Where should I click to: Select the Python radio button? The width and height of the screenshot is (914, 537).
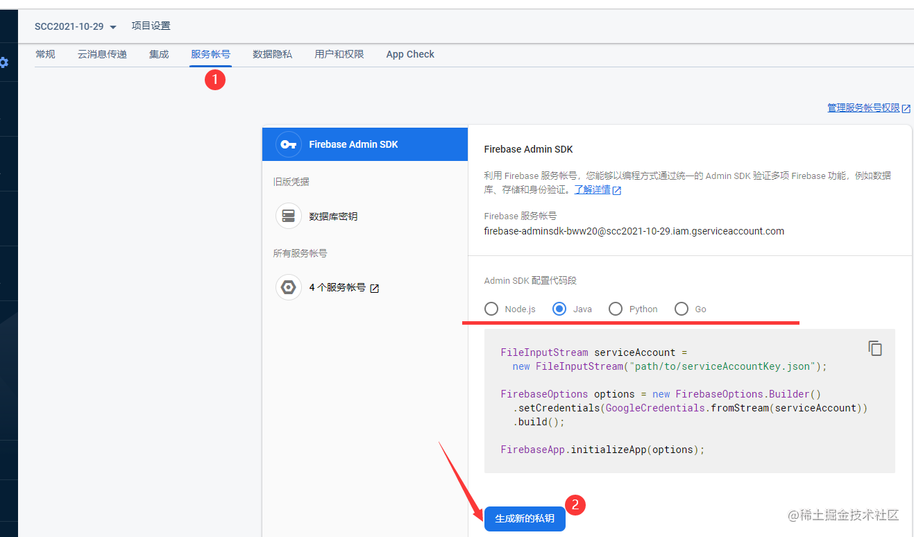coord(616,309)
